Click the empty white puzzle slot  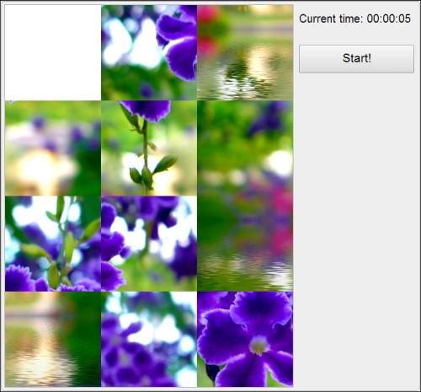pyautogui.click(x=53, y=52)
